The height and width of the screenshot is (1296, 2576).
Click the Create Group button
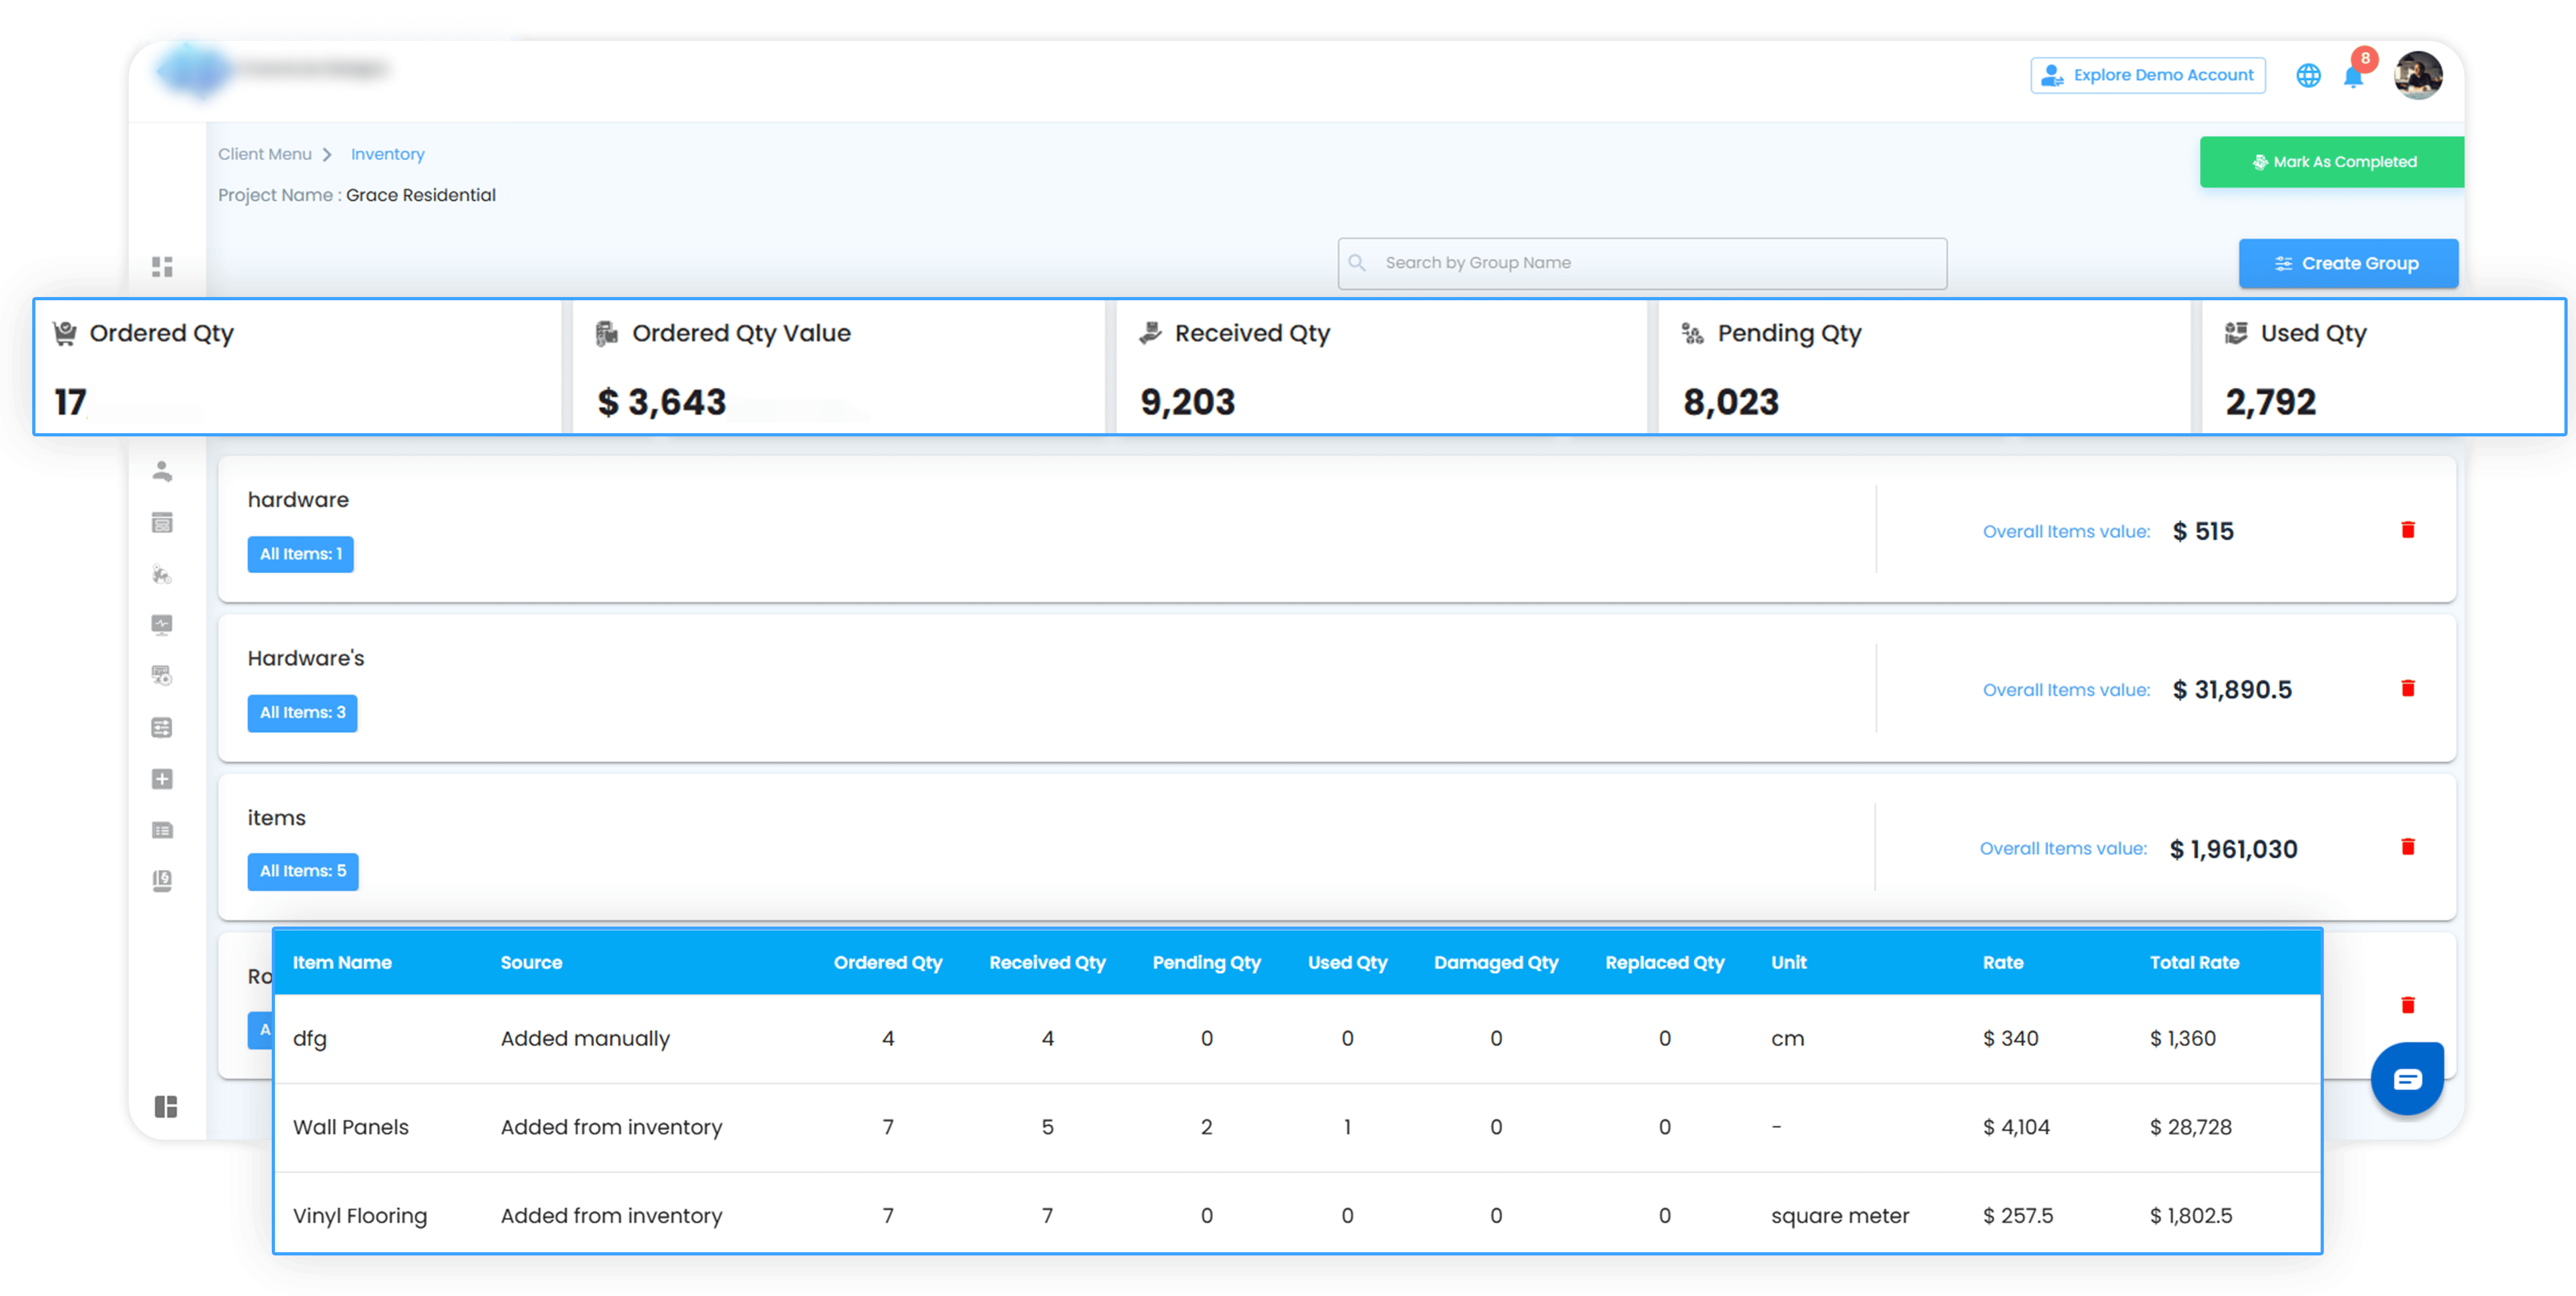(2348, 264)
